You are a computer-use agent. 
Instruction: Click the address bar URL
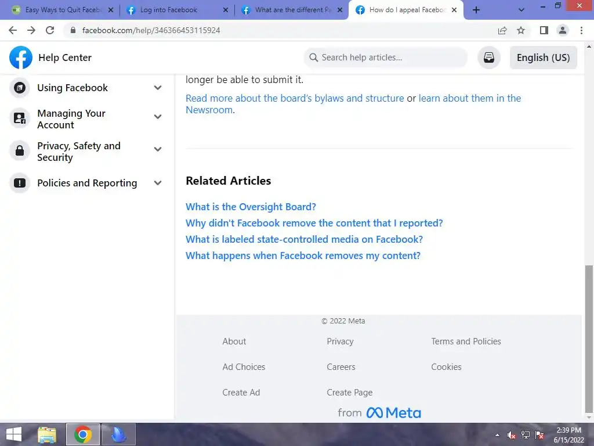point(151,30)
